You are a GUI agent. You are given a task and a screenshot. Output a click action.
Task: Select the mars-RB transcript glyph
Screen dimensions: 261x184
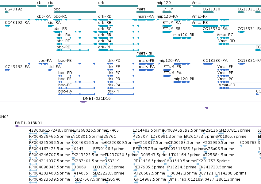146,56
